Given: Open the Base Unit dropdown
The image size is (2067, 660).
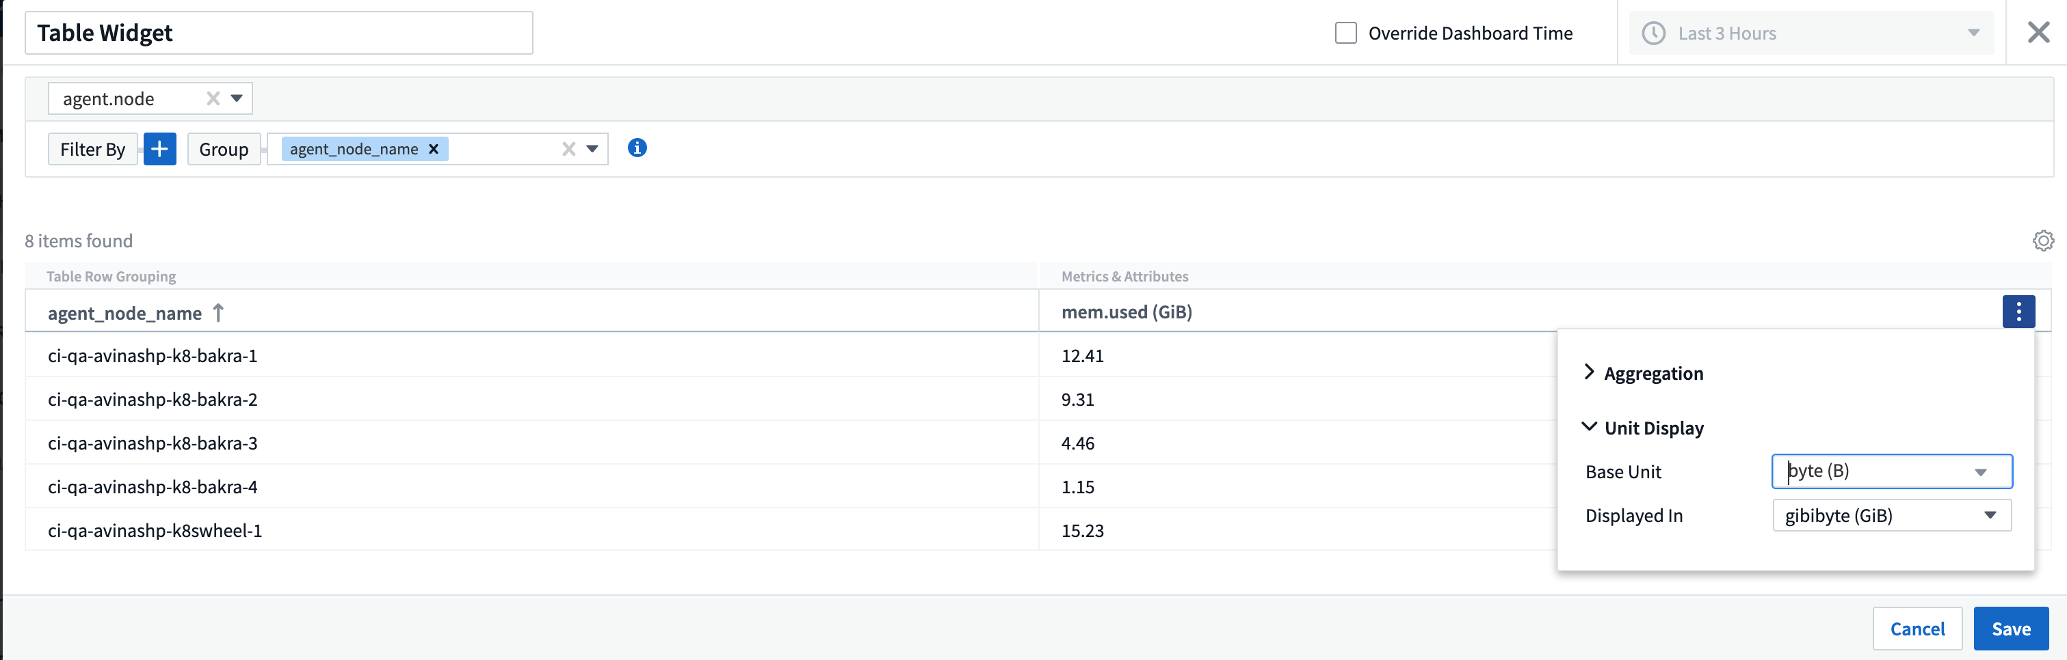Looking at the screenshot, I should pyautogui.click(x=1980, y=472).
